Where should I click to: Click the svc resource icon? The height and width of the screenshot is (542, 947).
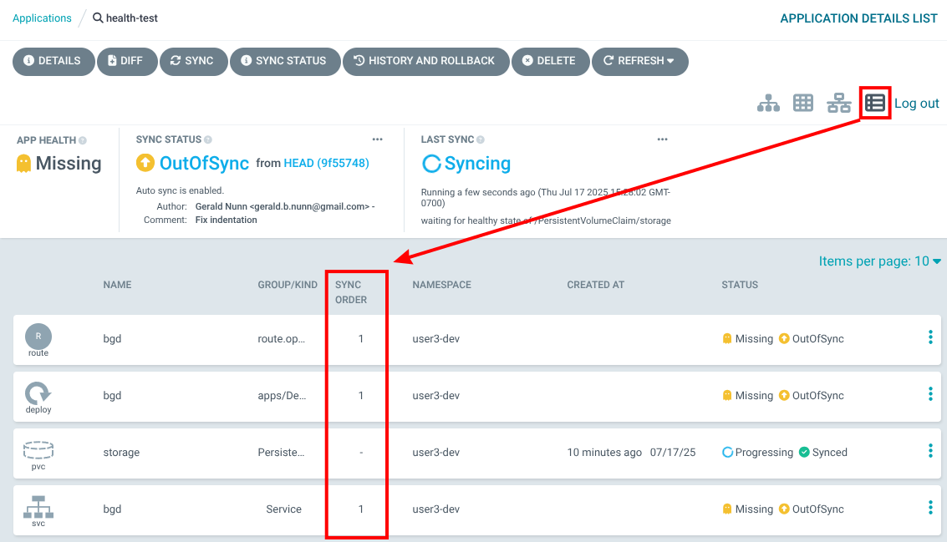[38, 507]
